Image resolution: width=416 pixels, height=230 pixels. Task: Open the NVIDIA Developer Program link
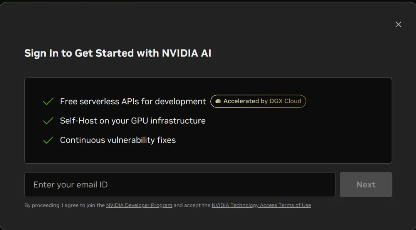[x=139, y=205]
